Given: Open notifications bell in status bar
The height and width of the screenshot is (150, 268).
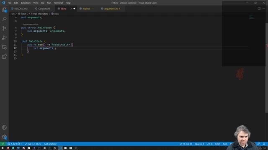Looking at the screenshot, I should pyautogui.click(x=264, y=144).
